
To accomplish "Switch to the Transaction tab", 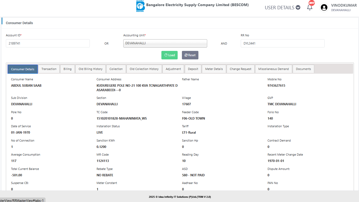I will coord(49,69).
